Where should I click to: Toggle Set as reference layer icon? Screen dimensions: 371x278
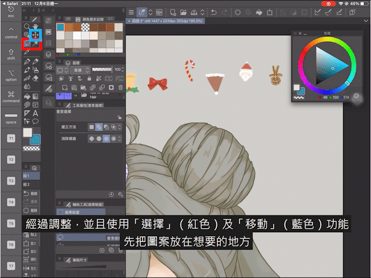pos(71,78)
